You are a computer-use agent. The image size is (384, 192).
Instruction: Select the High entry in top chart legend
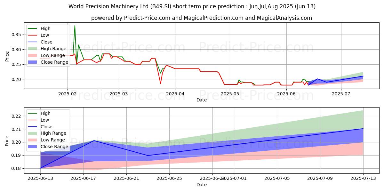click(46, 28)
